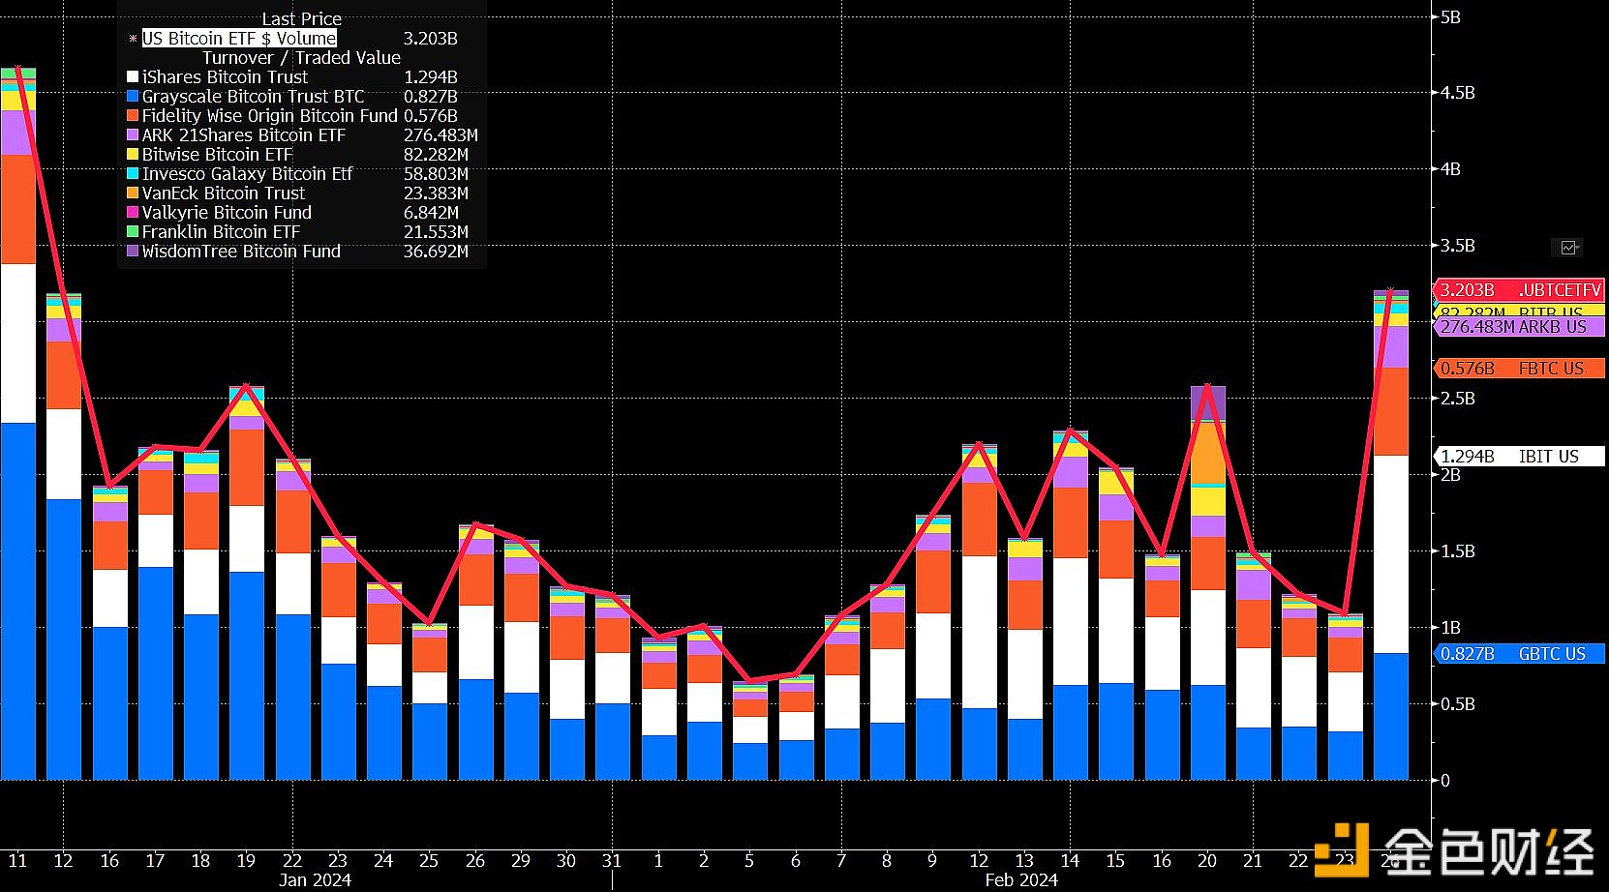Click 'VanEck Bitcoin Trust' legend label
This screenshot has width=1609, height=892.
[x=224, y=193]
